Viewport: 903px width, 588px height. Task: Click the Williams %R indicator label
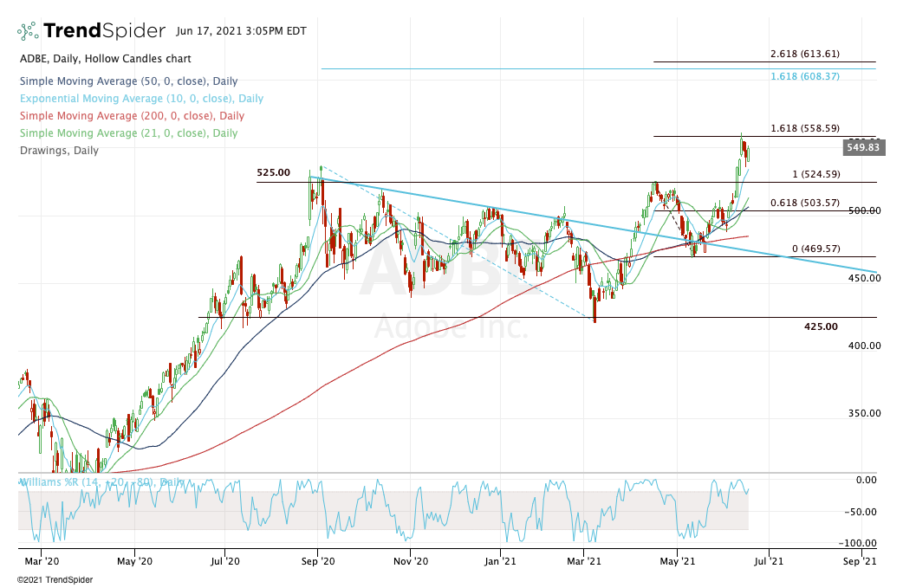coord(102,482)
